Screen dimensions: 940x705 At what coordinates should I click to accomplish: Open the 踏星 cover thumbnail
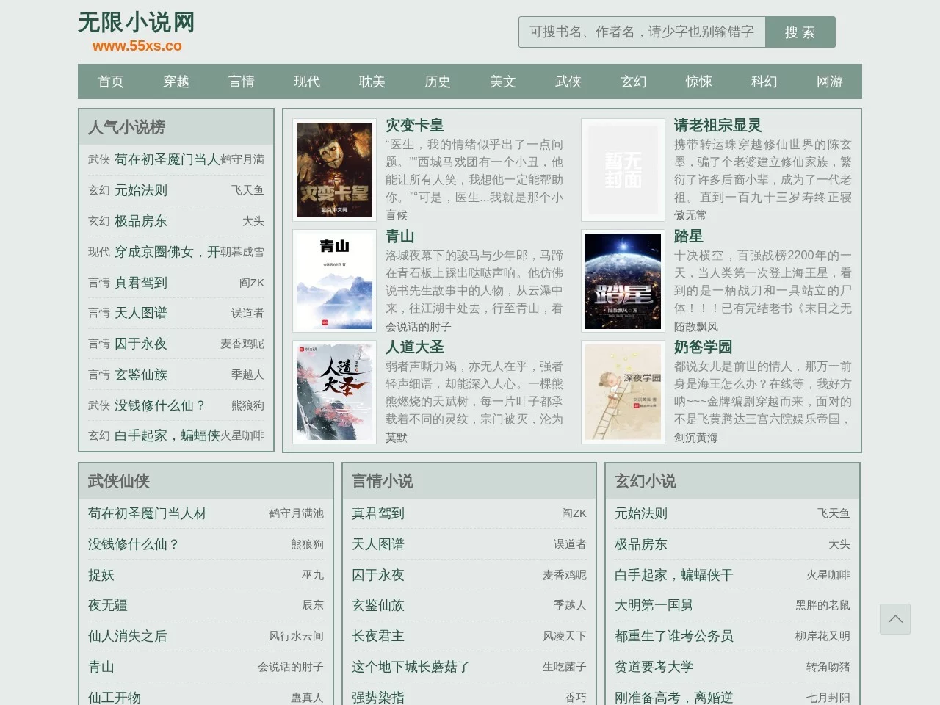(622, 281)
